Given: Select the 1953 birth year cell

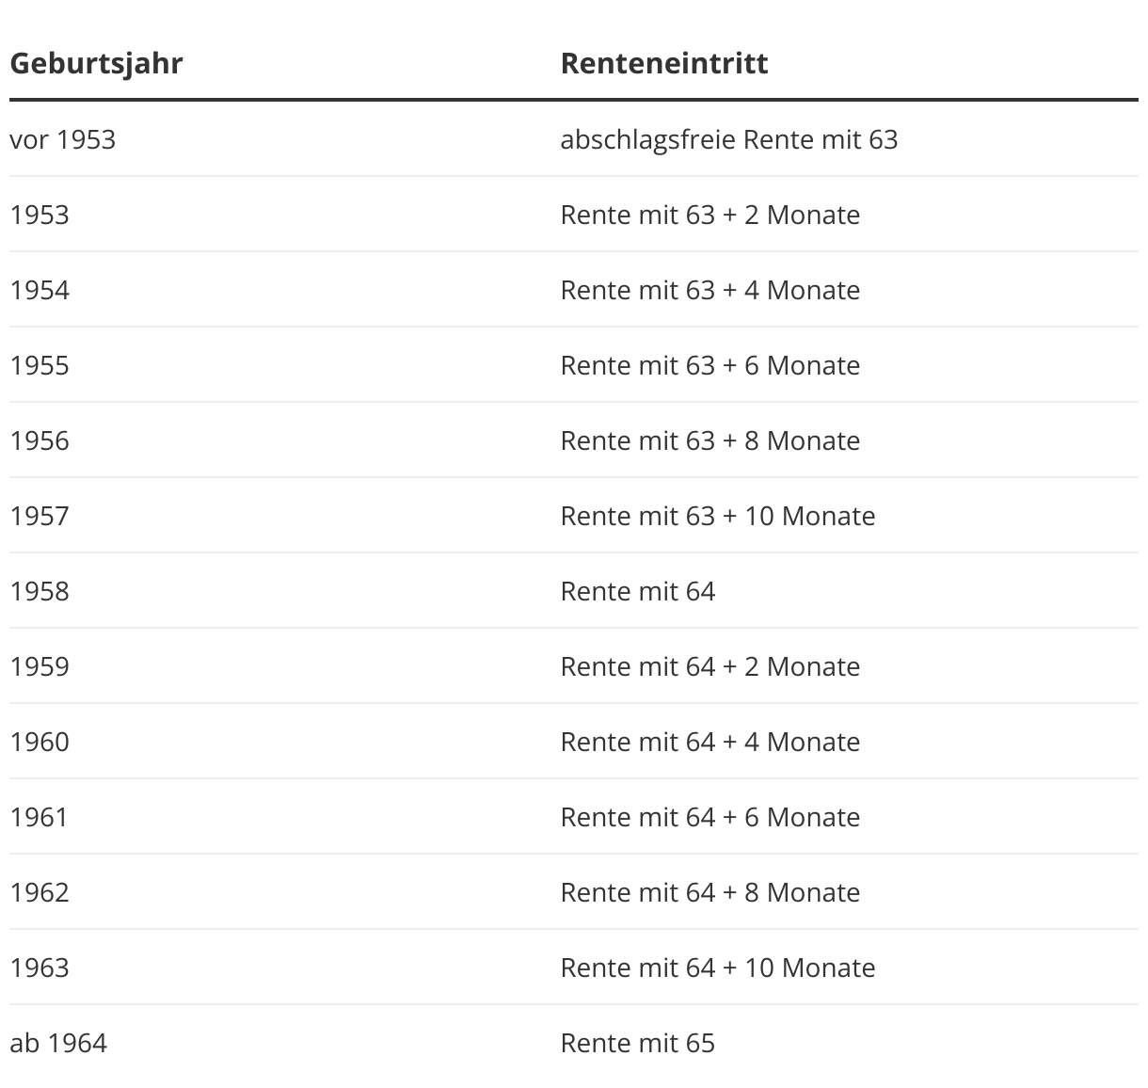Looking at the screenshot, I should pyautogui.click(x=40, y=215).
